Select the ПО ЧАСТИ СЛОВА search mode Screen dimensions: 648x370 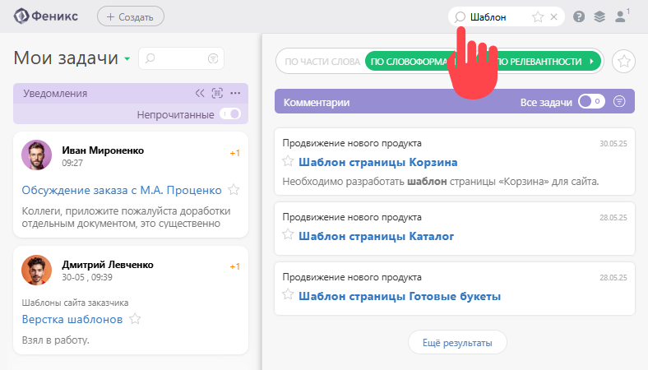click(322, 62)
